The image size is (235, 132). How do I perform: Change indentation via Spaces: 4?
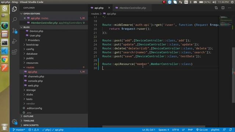pyautogui.click(x=164, y=130)
